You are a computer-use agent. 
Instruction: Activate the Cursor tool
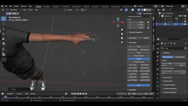[4, 24]
